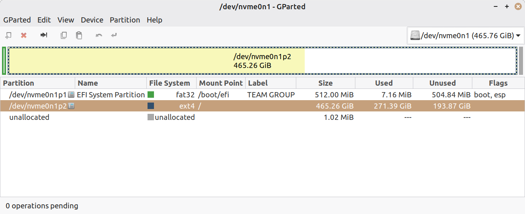
Task: Click the Apply all operations icon
Action: click(114, 35)
